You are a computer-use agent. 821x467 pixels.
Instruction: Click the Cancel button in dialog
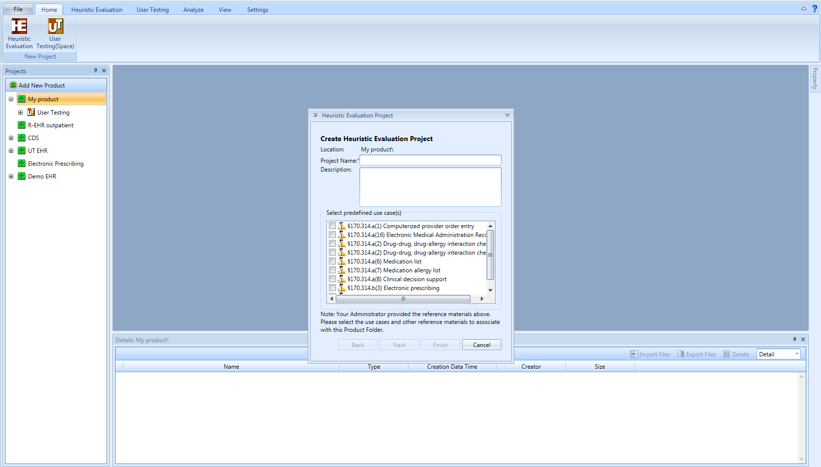481,345
